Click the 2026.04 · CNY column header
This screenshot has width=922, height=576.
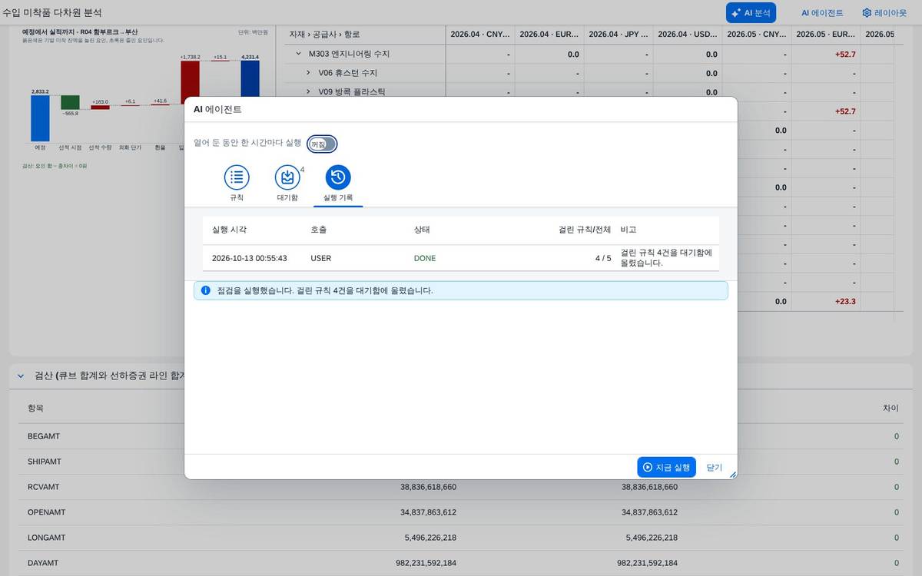tap(480, 35)
